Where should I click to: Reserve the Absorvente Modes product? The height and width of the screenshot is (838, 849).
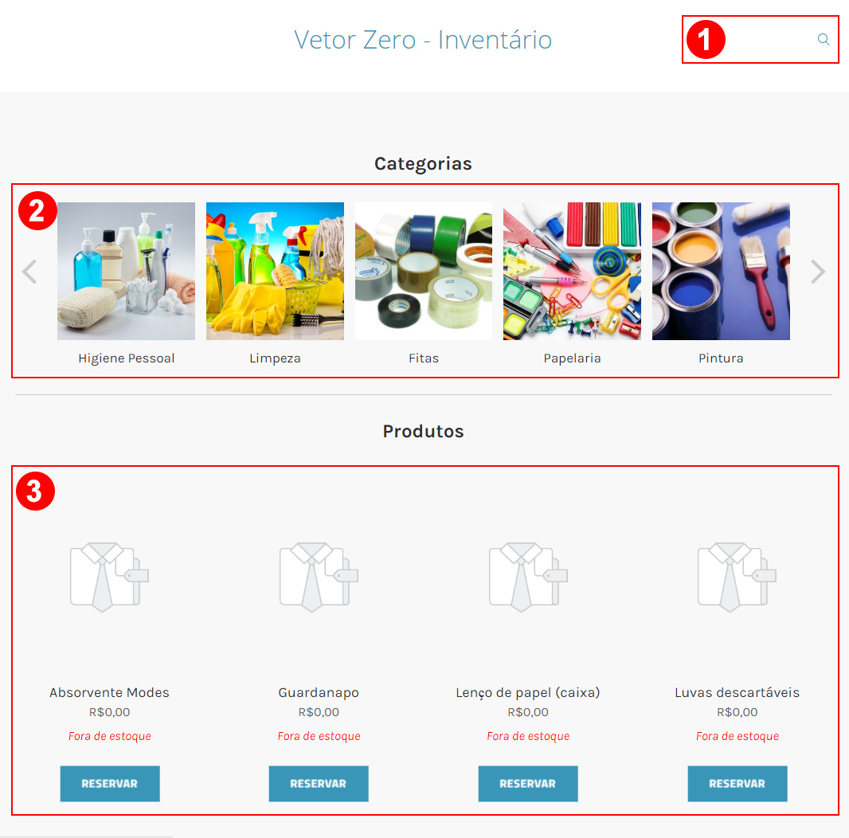110,783
